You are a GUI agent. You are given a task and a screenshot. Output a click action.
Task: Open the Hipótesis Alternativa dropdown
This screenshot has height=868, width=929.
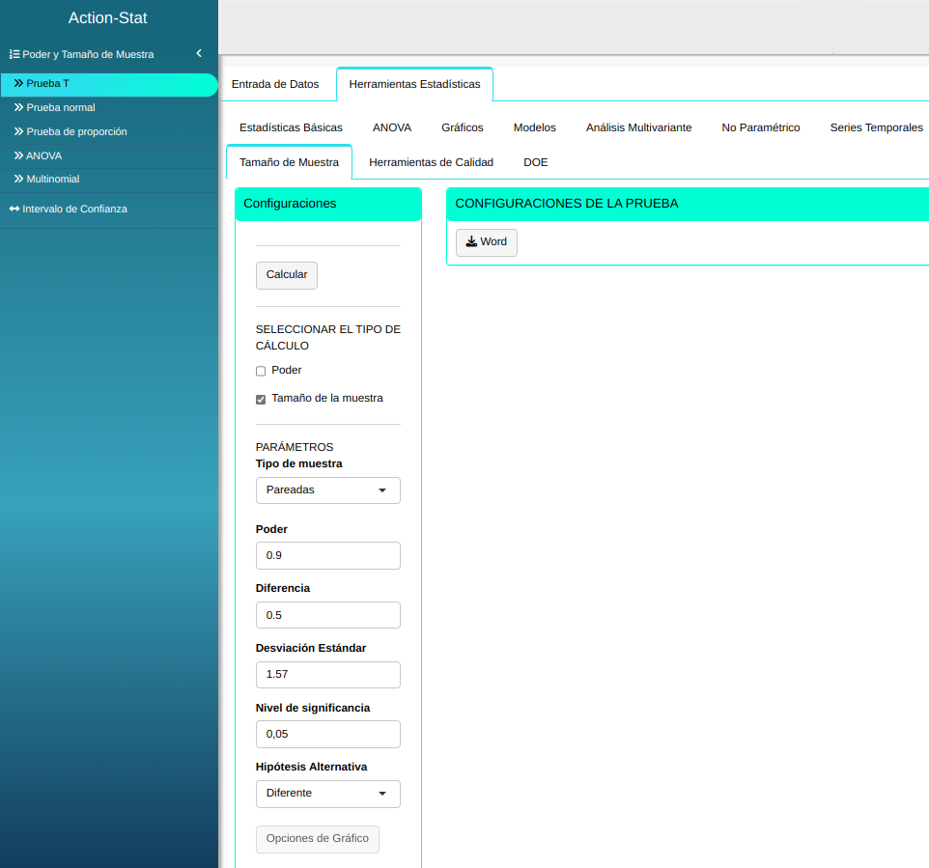click(x=327, y=794)
